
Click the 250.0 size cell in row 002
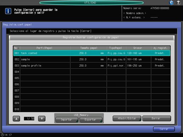[88, 59]
